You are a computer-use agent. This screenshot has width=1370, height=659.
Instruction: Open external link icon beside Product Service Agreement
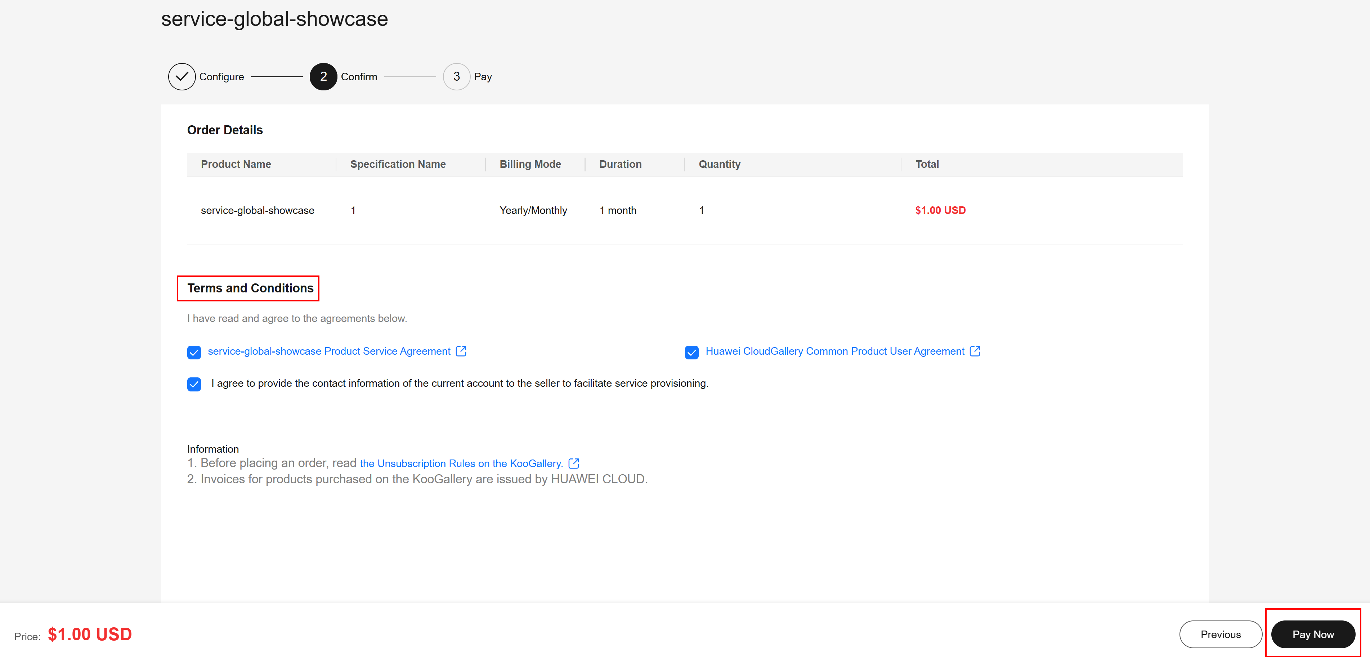click(x=461, y=351)
